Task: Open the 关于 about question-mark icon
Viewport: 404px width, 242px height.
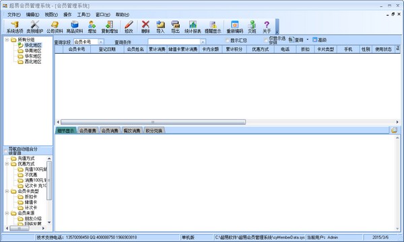Action: [267, 27]
